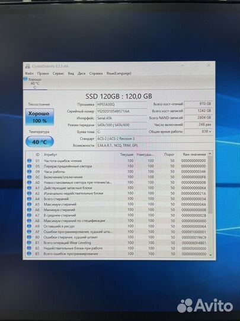Click status icon for attribute A0 row

29,182
